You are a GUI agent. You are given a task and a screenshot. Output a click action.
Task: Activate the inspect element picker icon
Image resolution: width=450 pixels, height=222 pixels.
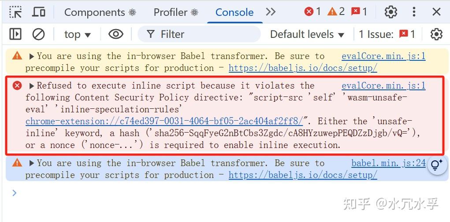(x=15, y=12)
